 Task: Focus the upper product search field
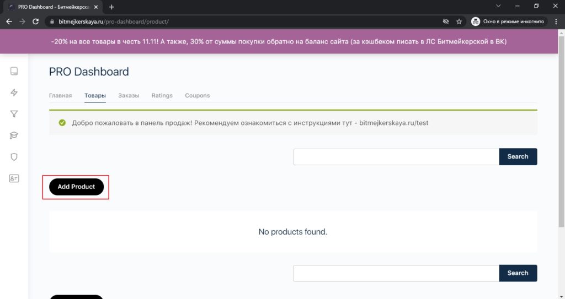tap(396, 157)
